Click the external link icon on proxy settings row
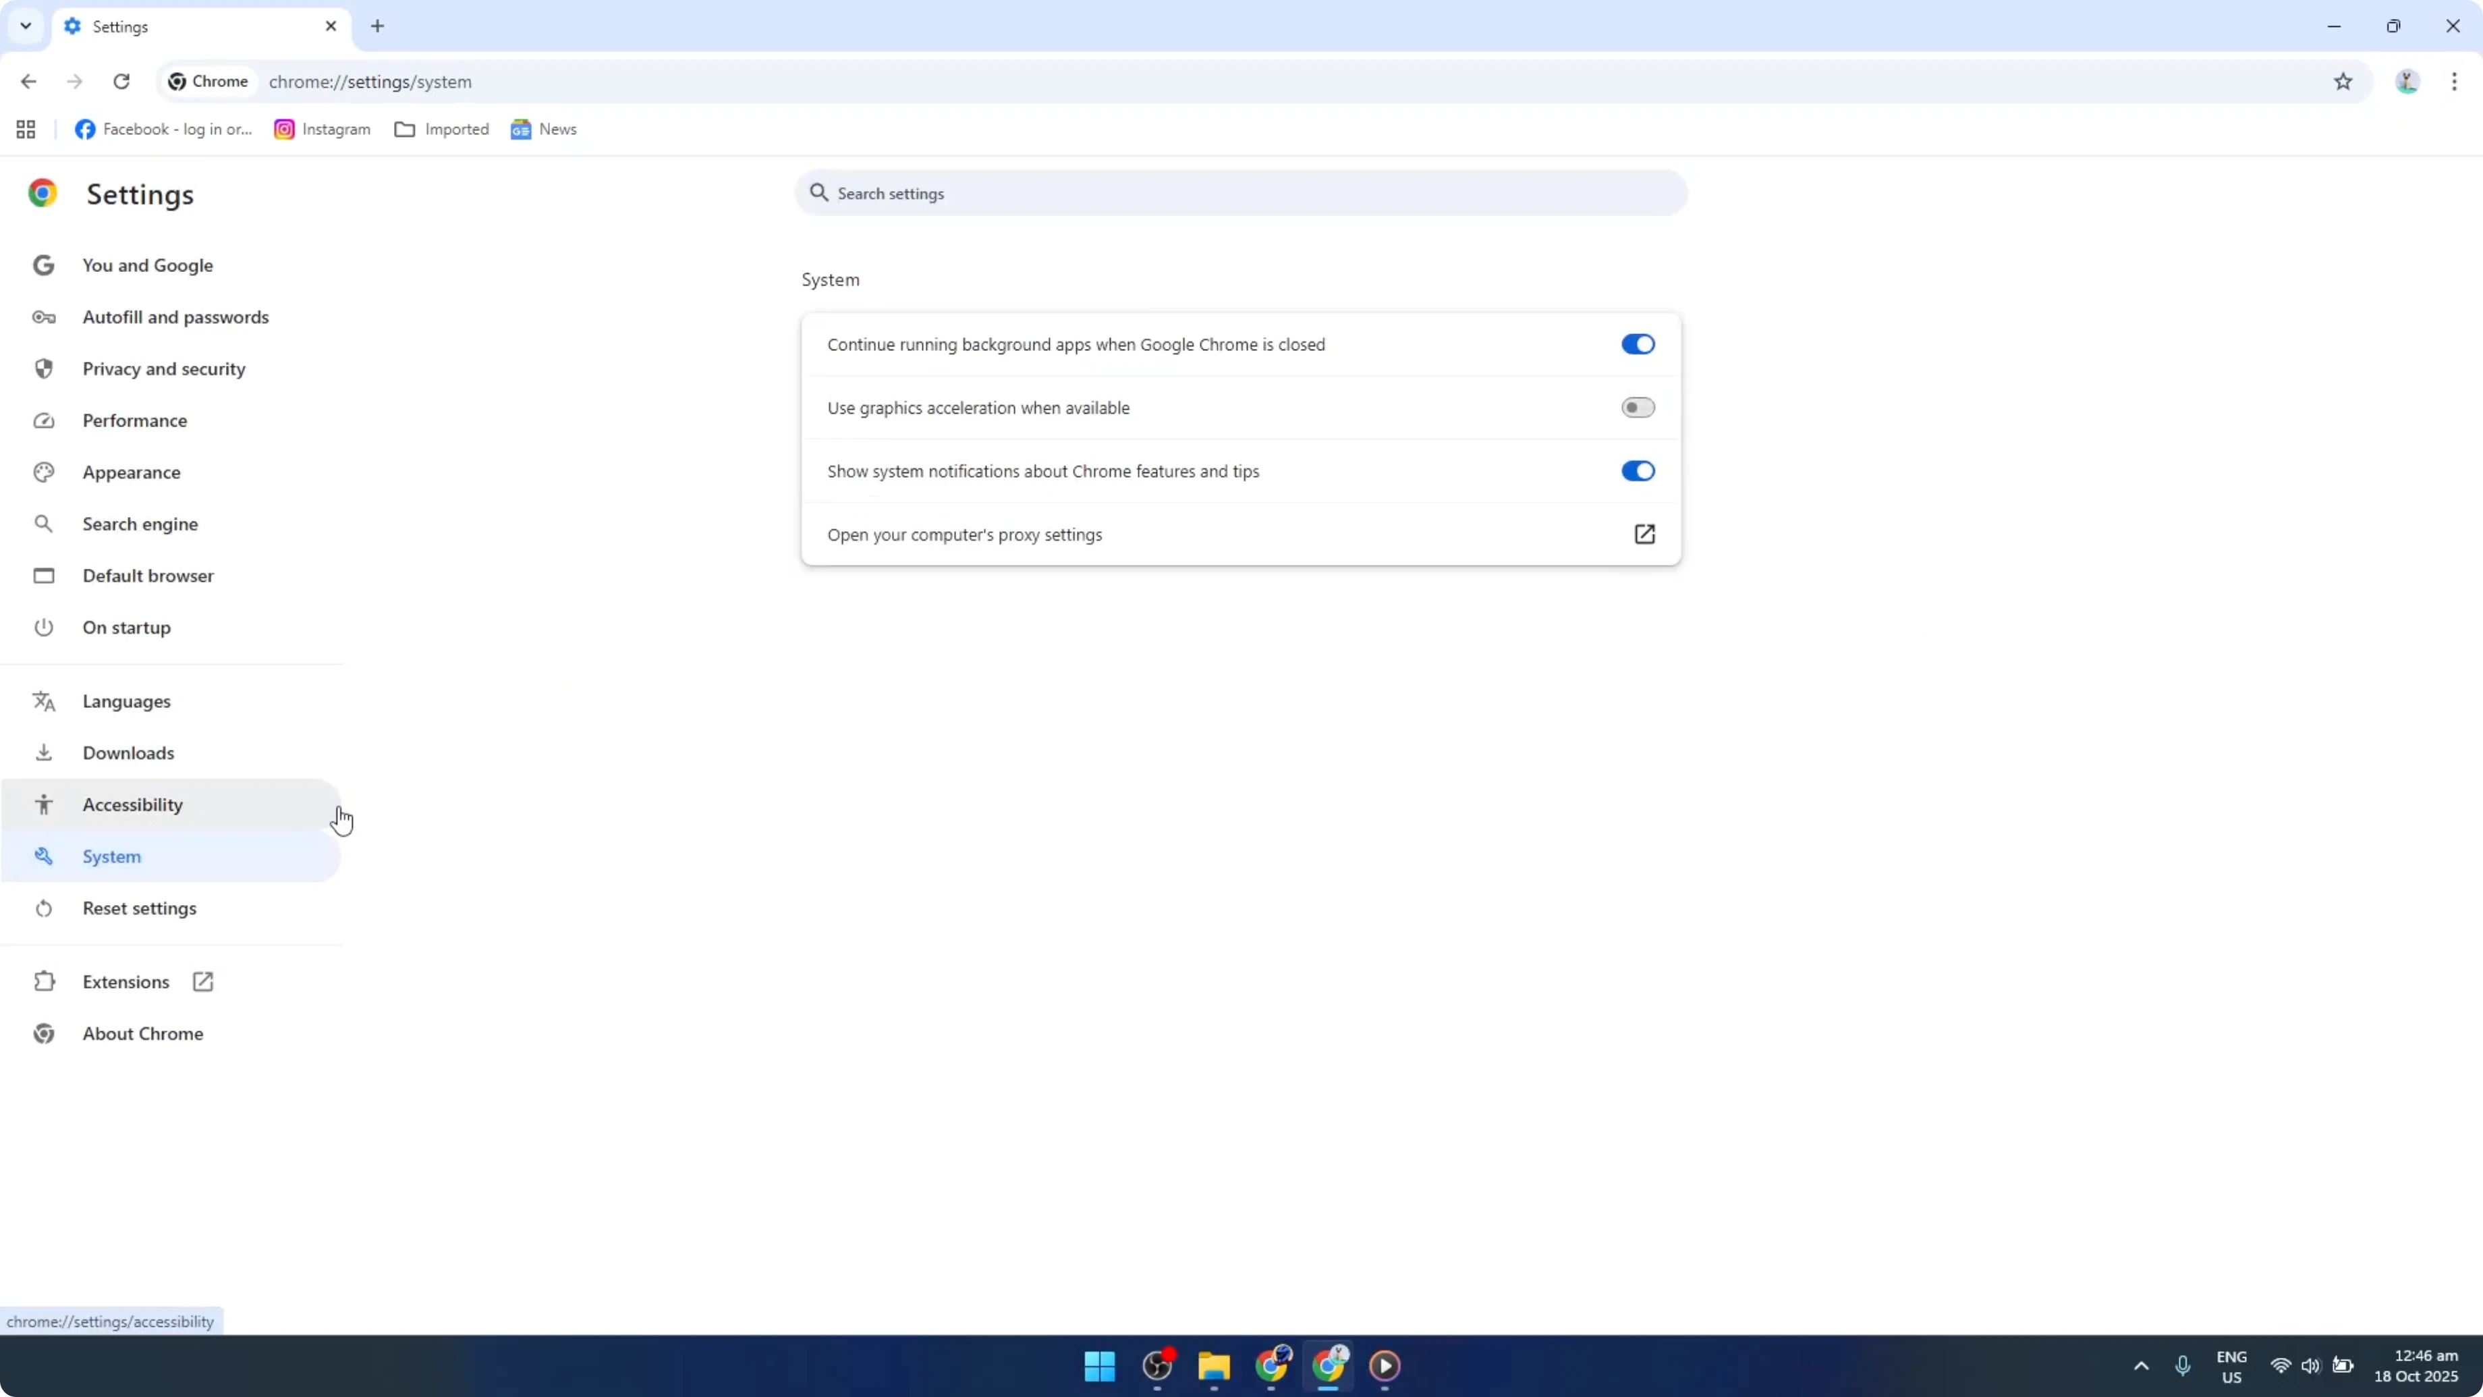 pyautogui.click(x=1644, y=534)
